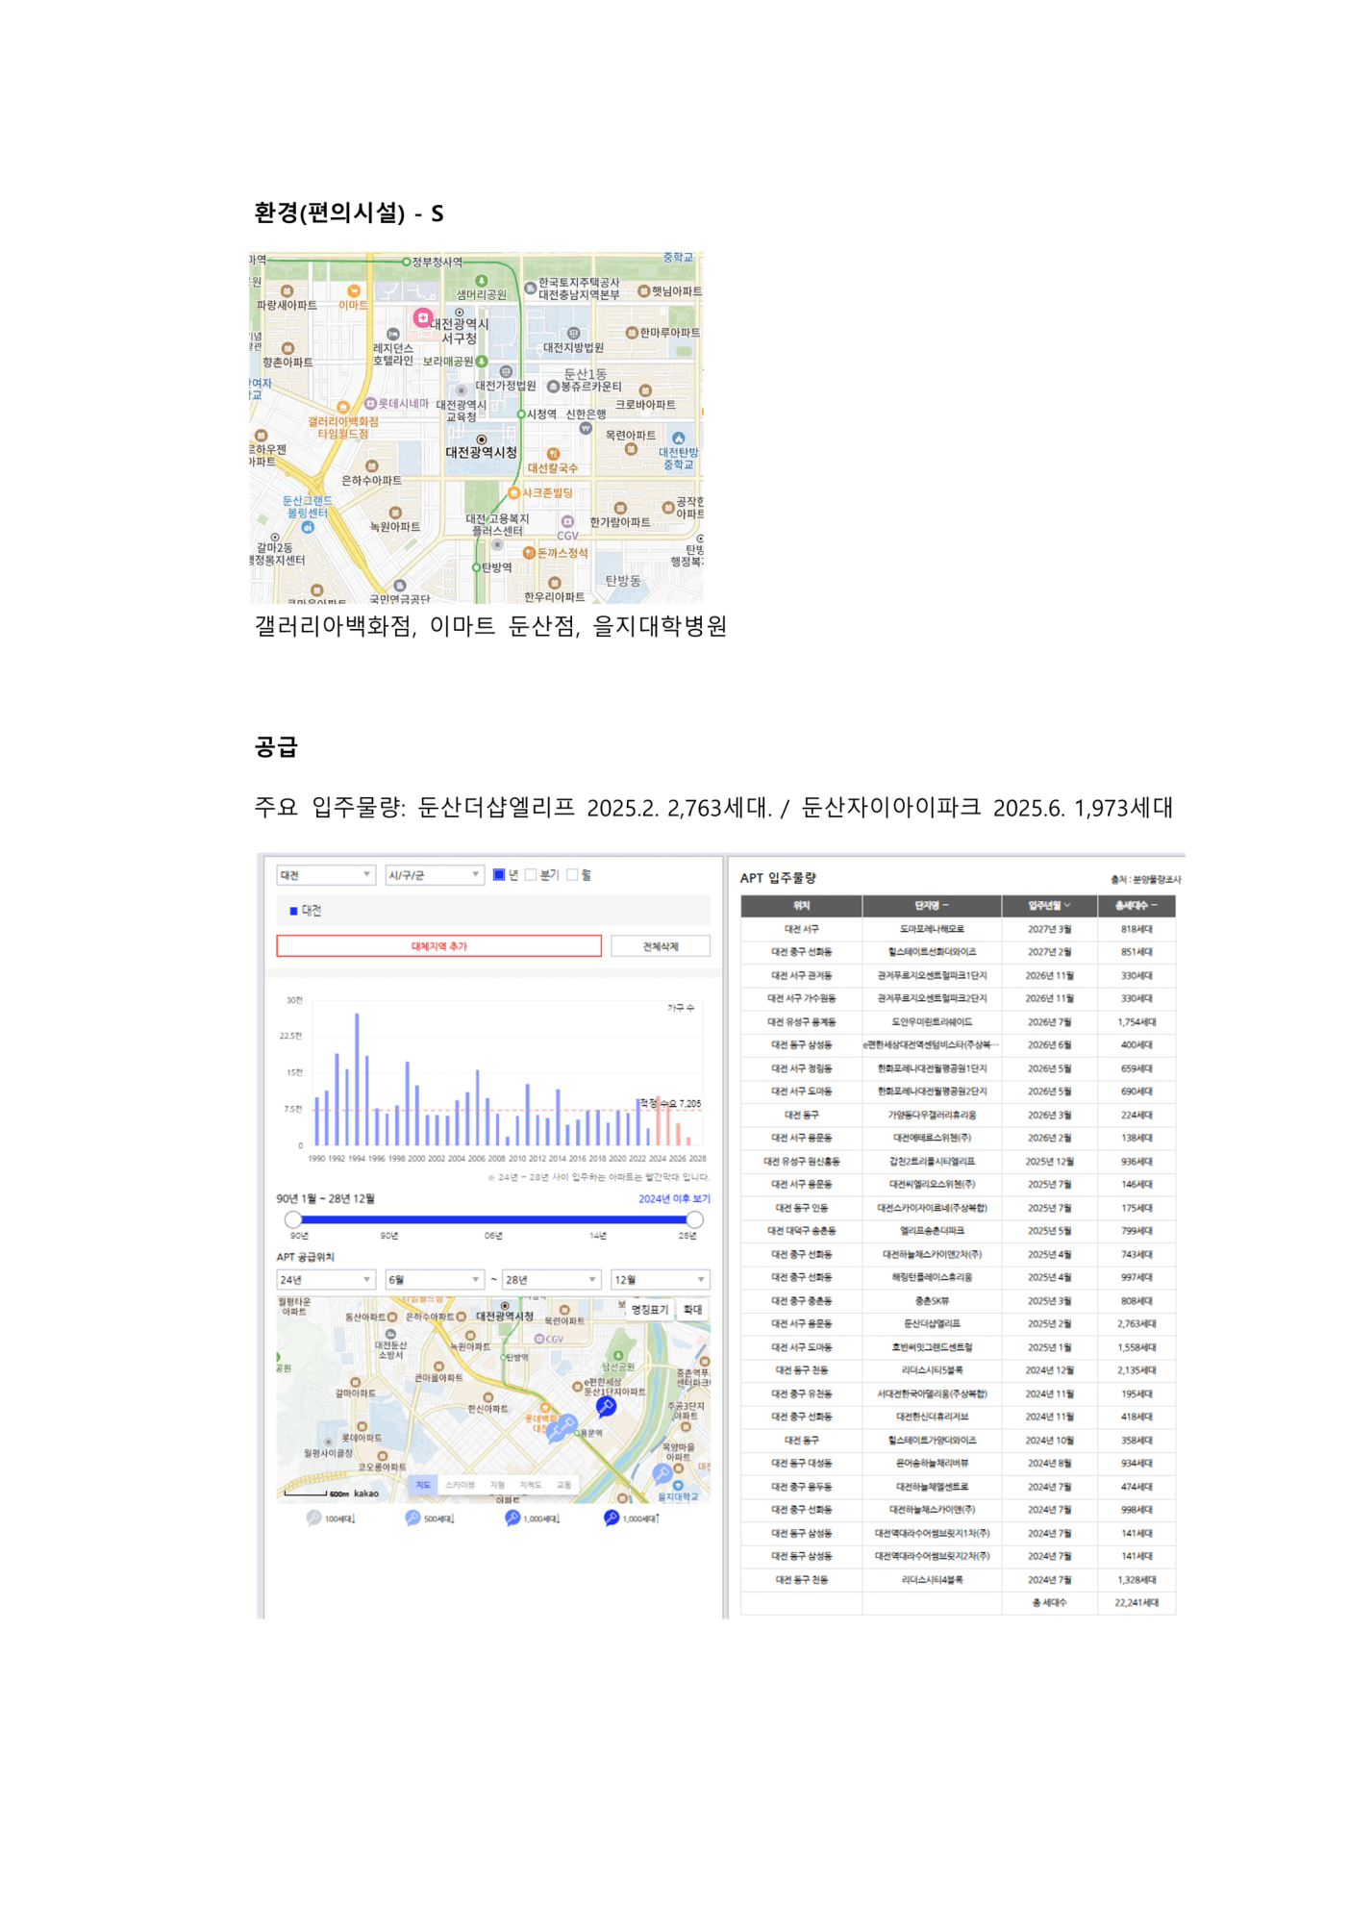Click the right handle of period slider
This screenshot has width=1349, height=1907.
694,1219
